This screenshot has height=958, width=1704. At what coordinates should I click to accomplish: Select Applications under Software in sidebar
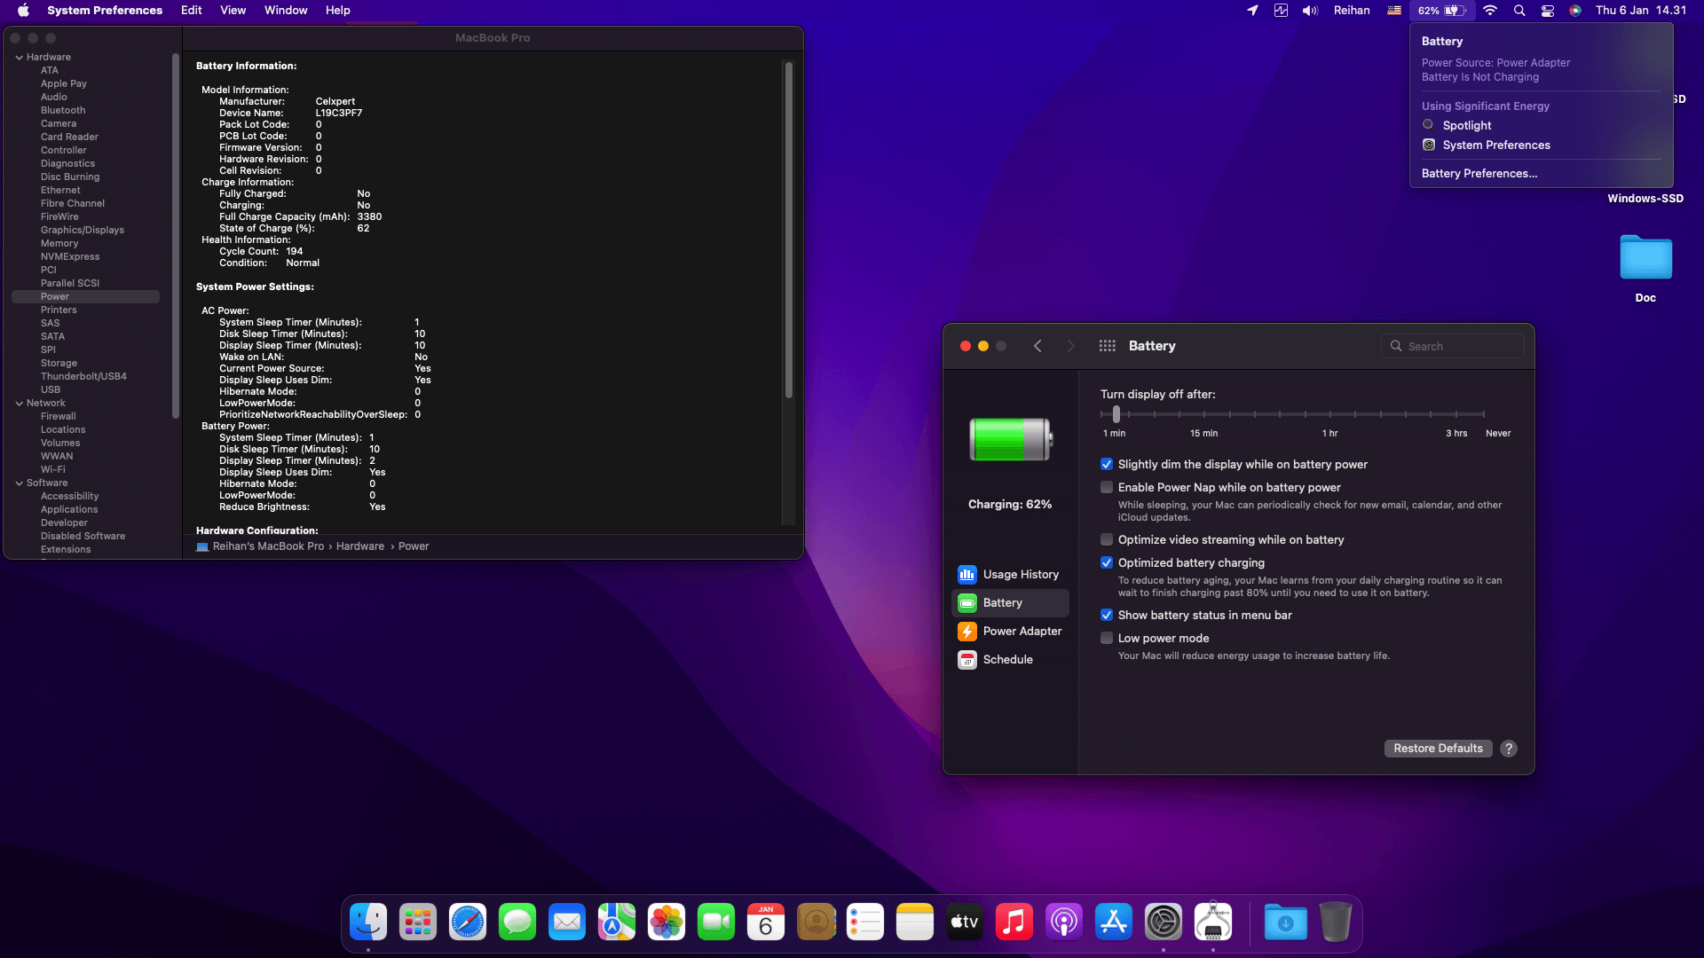(69, 510)
